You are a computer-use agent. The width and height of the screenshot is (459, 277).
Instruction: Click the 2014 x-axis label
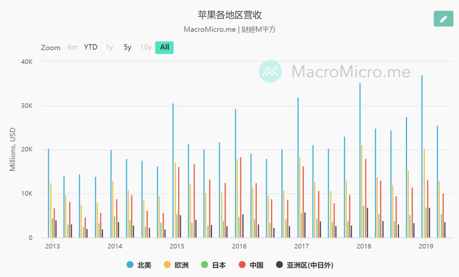pos(115,246)
